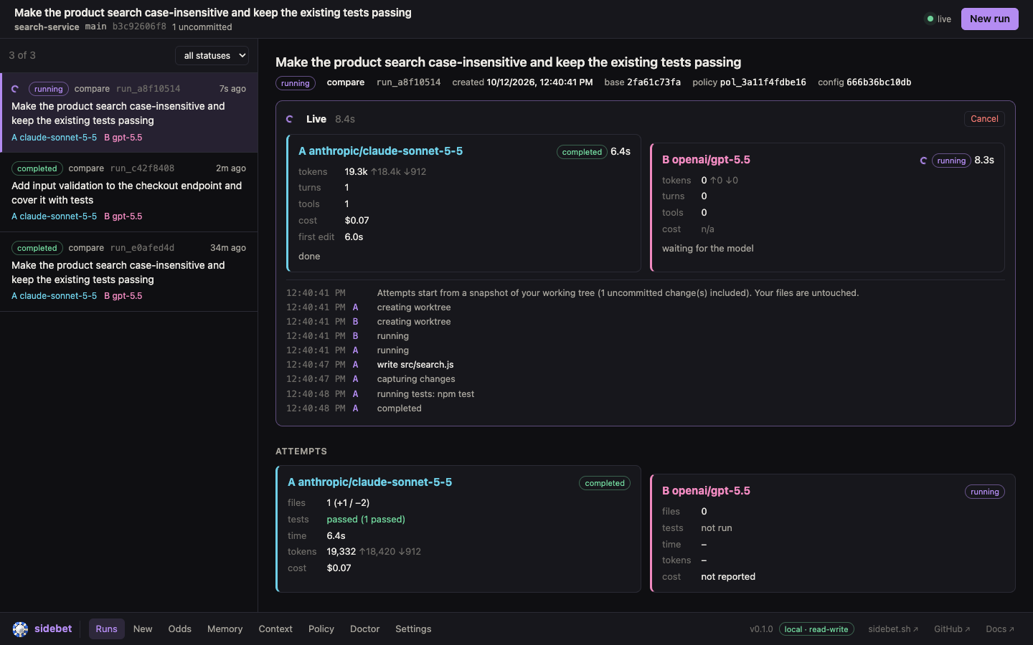The image size is (1033, 645).
Task: Click the log line write src/search.js
Action: (415, 365)
